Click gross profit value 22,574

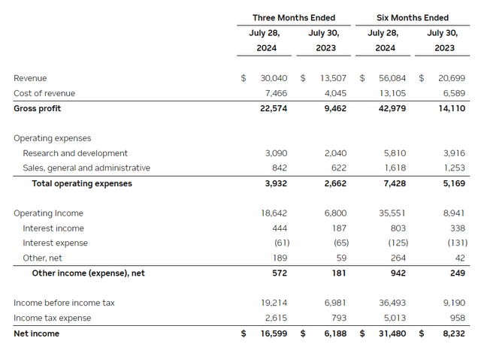point(274,108)
